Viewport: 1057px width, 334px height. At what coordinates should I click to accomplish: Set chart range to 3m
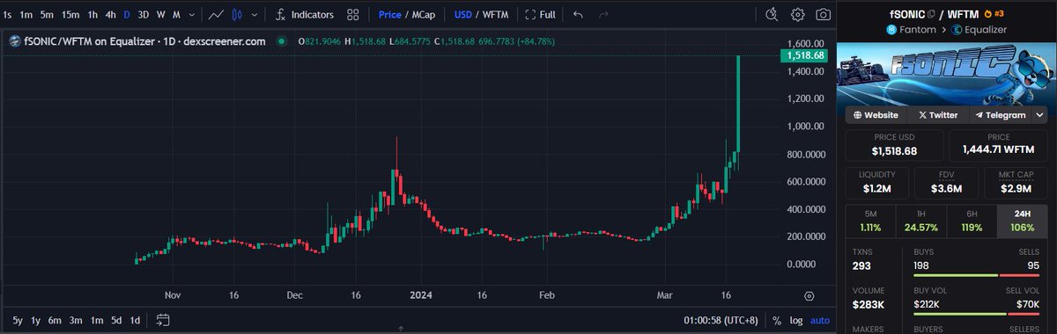(76, 320)
